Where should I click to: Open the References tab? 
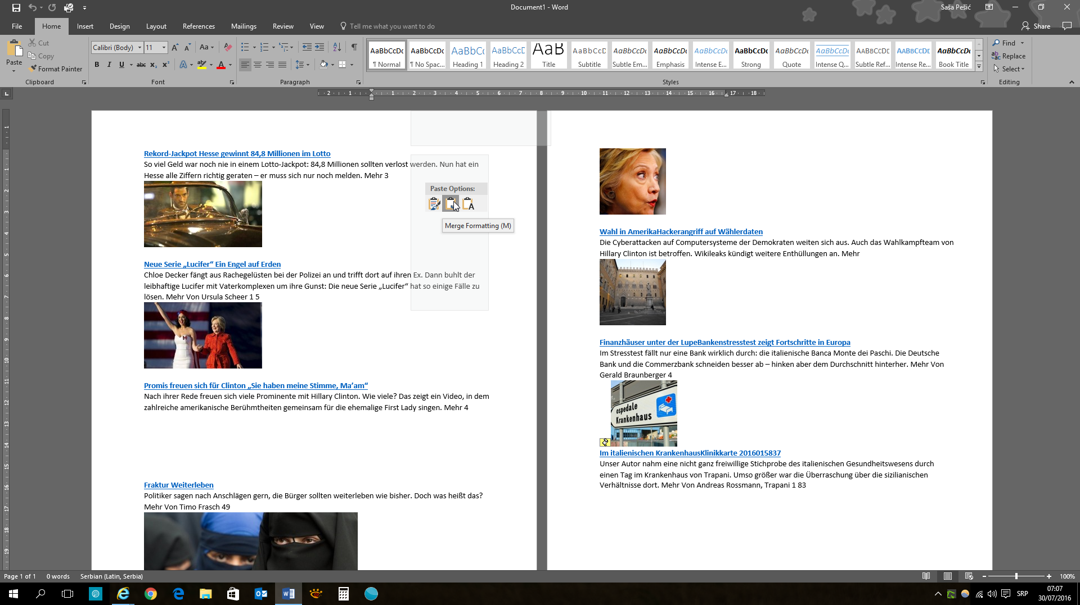199,26
